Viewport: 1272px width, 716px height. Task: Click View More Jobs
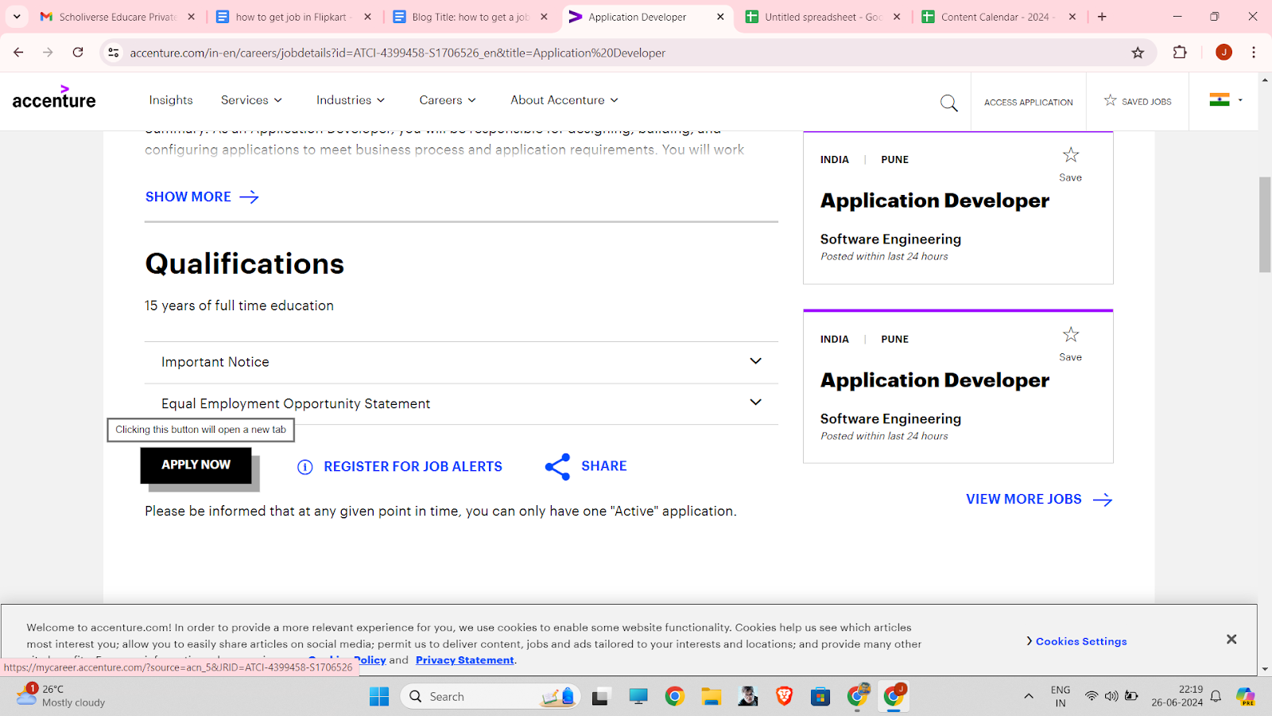pos(1024,500)
